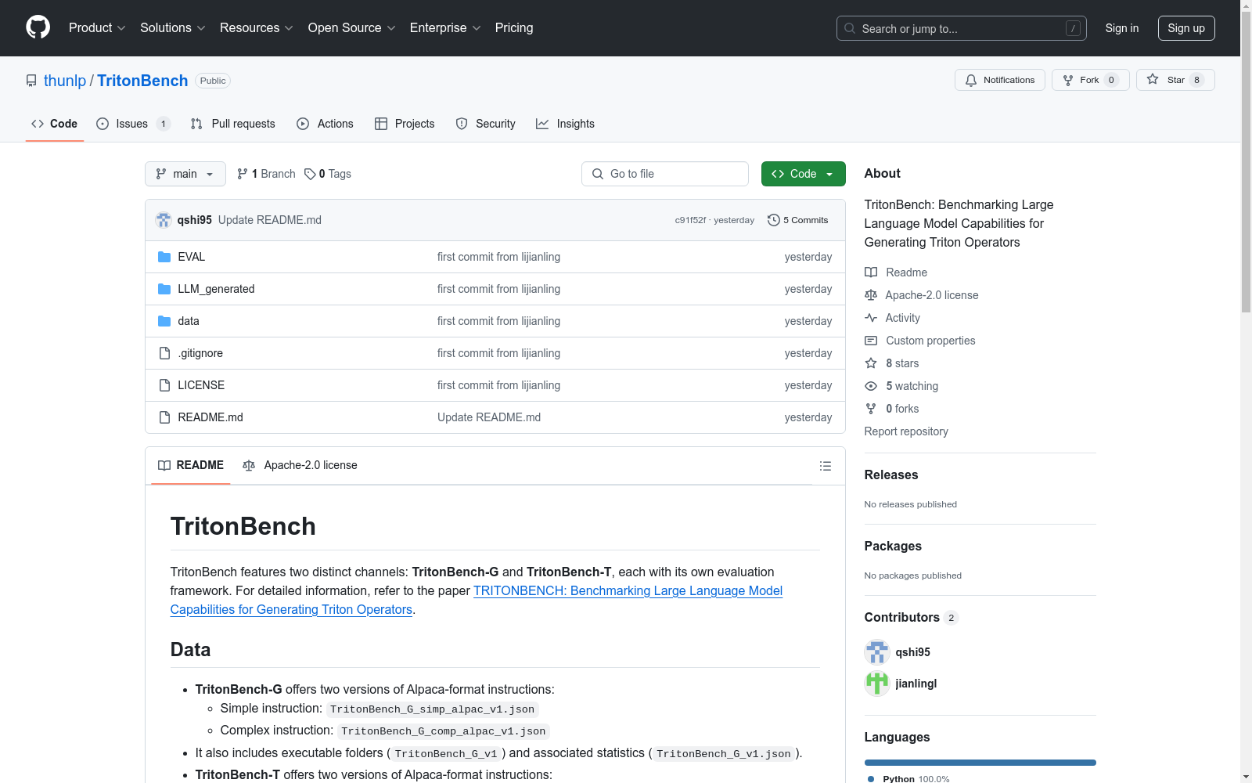This screenshot has width=1252, height=783.
Task: Open the TRITONBENCH paper link
Action: tap(477, 601)
